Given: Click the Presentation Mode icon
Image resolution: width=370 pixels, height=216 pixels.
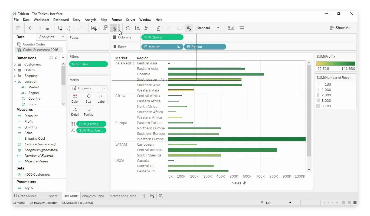Looking at the screenshot, I should click(242, 28).
